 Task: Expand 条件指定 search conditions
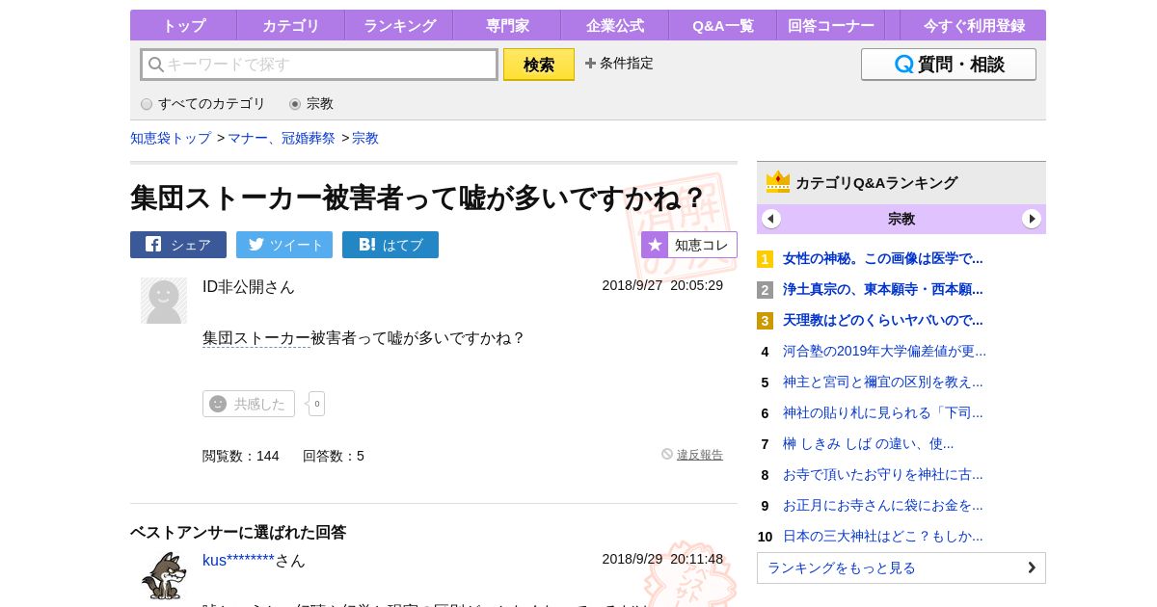(x=619, y=64)
